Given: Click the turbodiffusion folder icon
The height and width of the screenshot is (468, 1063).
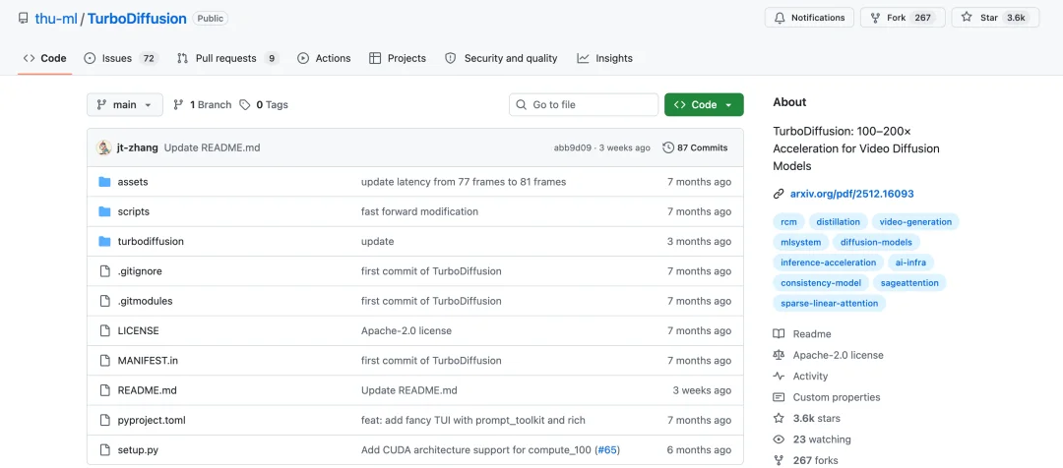Looking at the screenshot, I should point(104,241).
